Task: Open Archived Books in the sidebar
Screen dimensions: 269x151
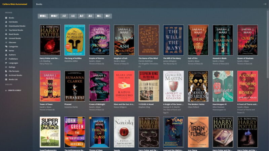Action: pos(16,75)
